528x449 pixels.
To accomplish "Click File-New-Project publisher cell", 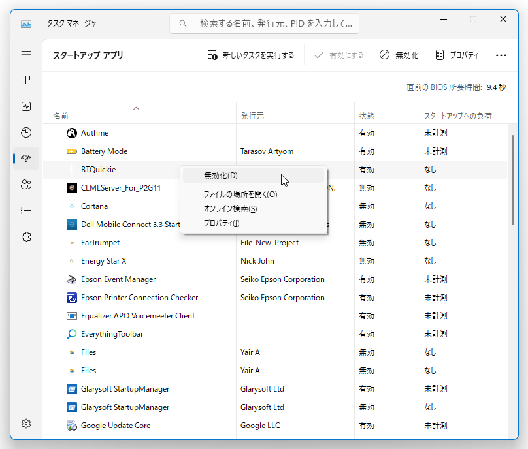I will (269, 243).
